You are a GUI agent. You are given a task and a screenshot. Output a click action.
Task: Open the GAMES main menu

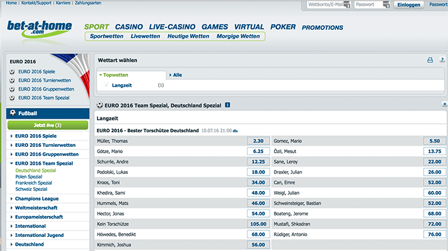tap(215, 27)
